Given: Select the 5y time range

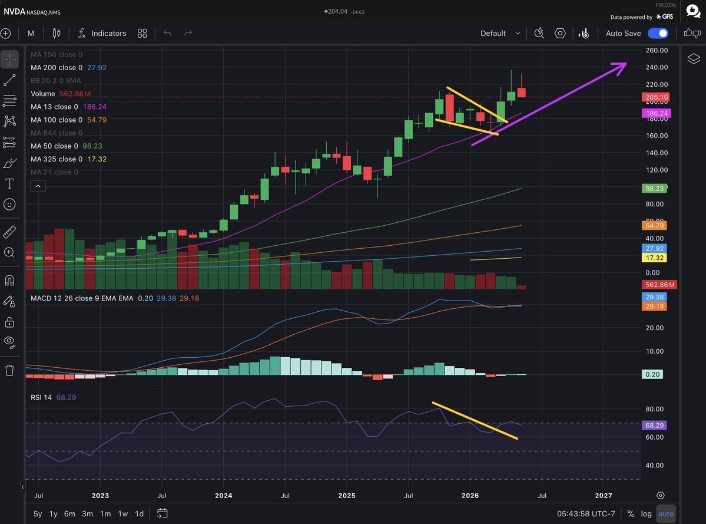Looking at the screenshot, I should (38, 513).
